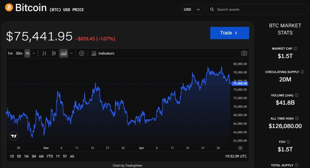The width and height of the screenshot is (310, 168).
Task: Show info for Market Cap
Action: 295,48
